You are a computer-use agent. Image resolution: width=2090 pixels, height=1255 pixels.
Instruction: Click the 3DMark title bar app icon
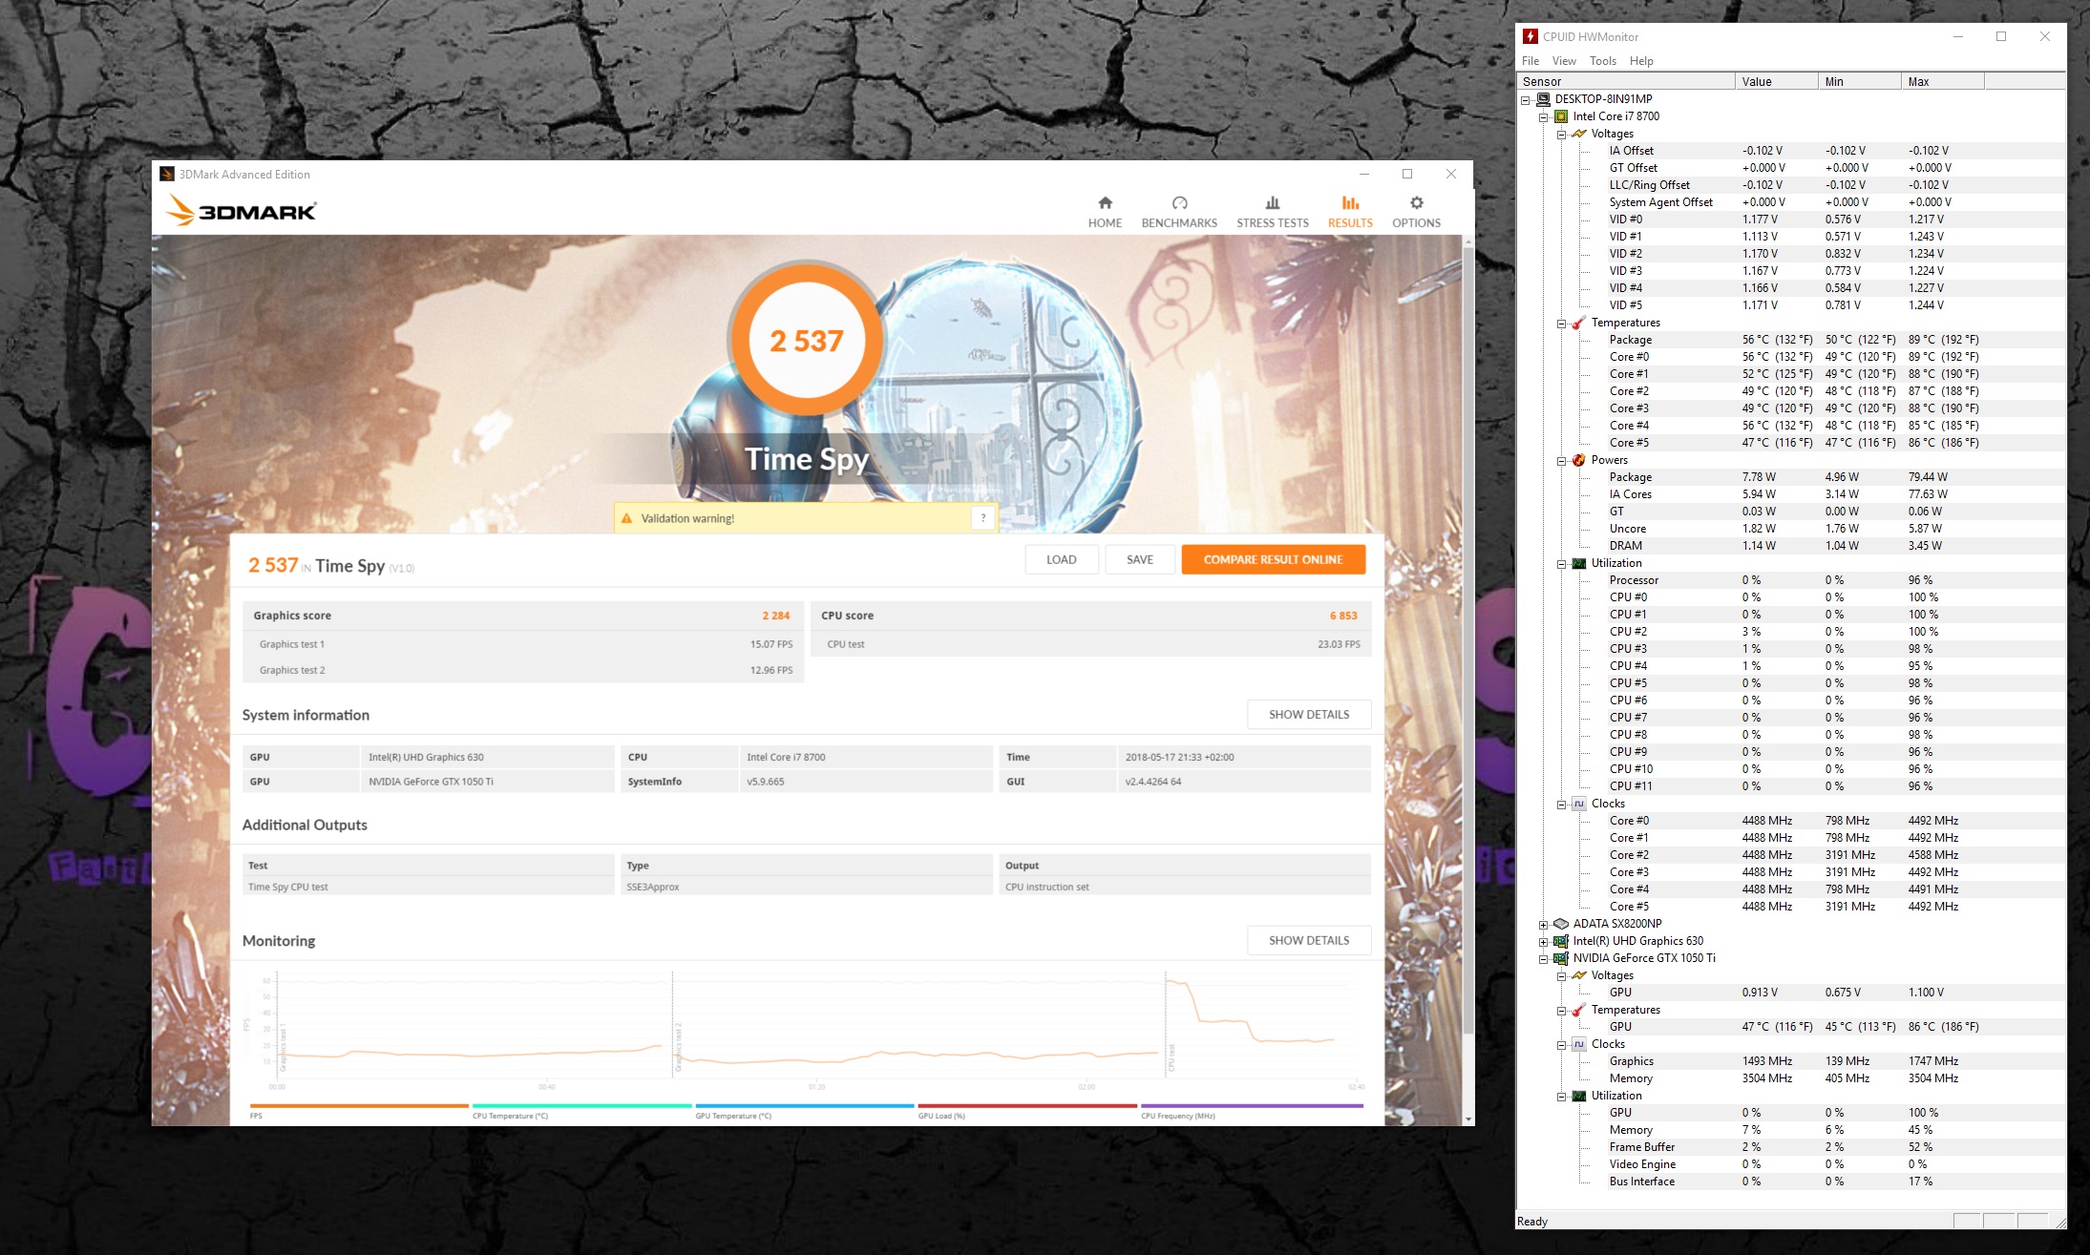pos(167,174)
